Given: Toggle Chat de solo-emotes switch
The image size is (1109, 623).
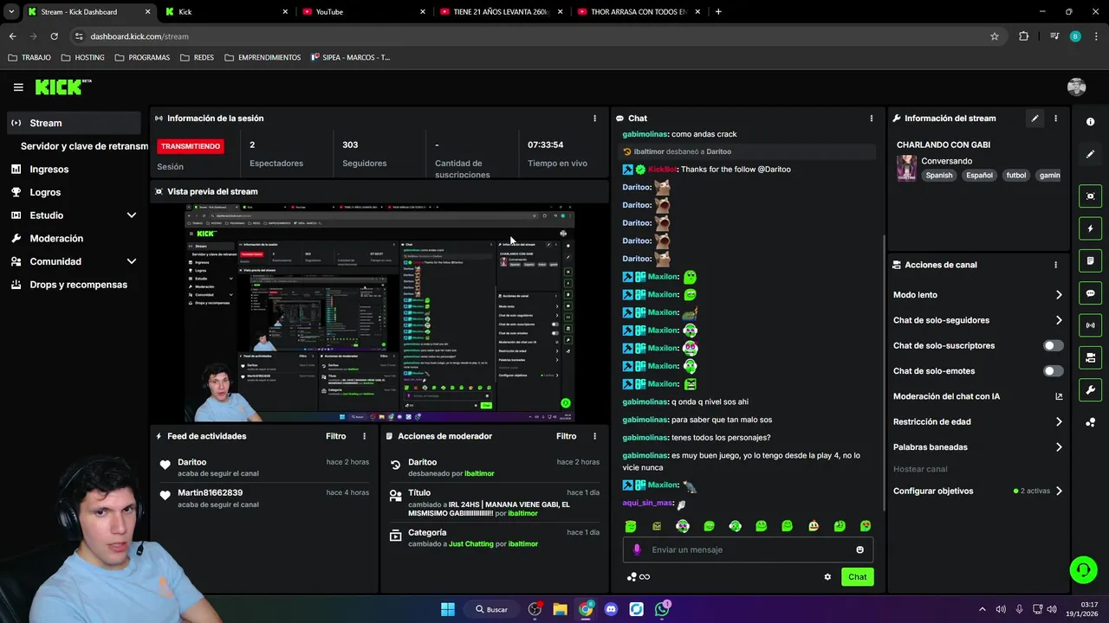Looking at the screenshot, I should (1053, 371).
